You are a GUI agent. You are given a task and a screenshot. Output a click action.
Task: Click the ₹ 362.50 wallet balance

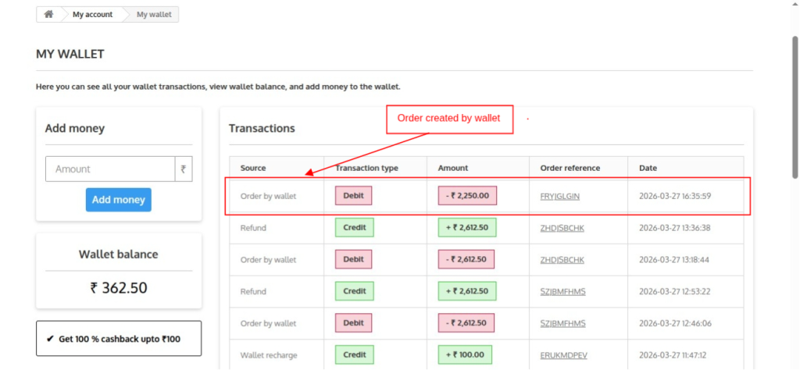pos(119,287)
